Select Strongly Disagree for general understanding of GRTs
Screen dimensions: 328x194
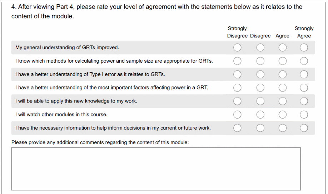[238, 48]
